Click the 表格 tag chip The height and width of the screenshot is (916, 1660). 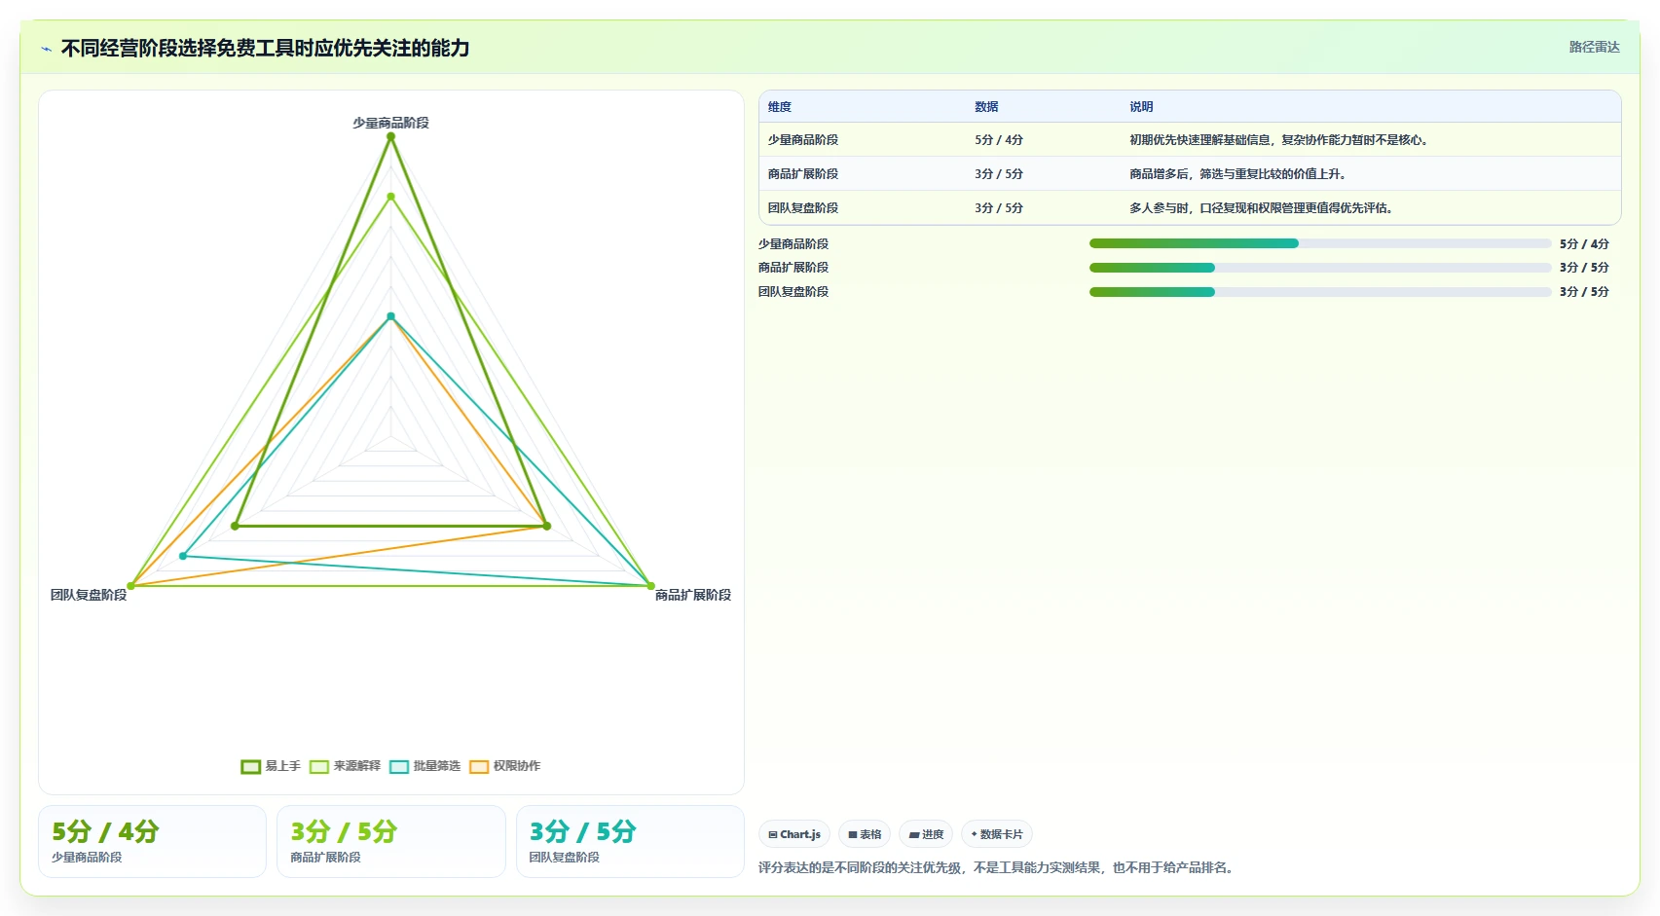tap(865, 834)
